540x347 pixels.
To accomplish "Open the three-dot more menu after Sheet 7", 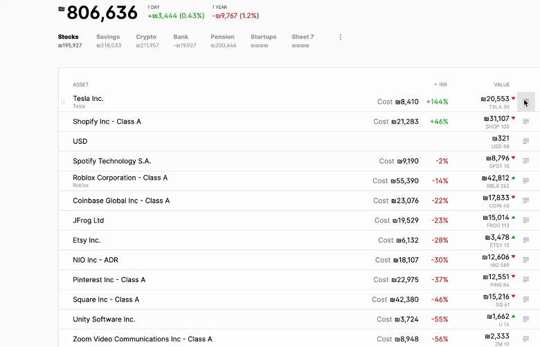I will 340,37.
